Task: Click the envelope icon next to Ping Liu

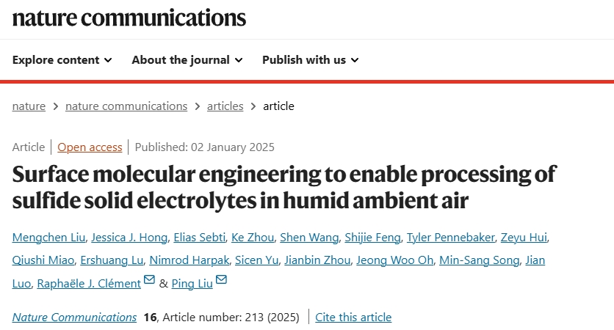Action: click(221, 279)
